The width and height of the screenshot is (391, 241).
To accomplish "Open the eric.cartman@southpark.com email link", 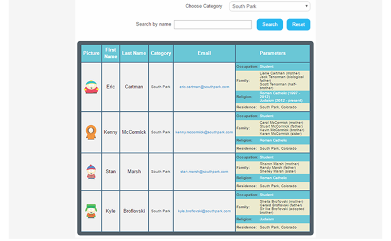I will (204, 87).
